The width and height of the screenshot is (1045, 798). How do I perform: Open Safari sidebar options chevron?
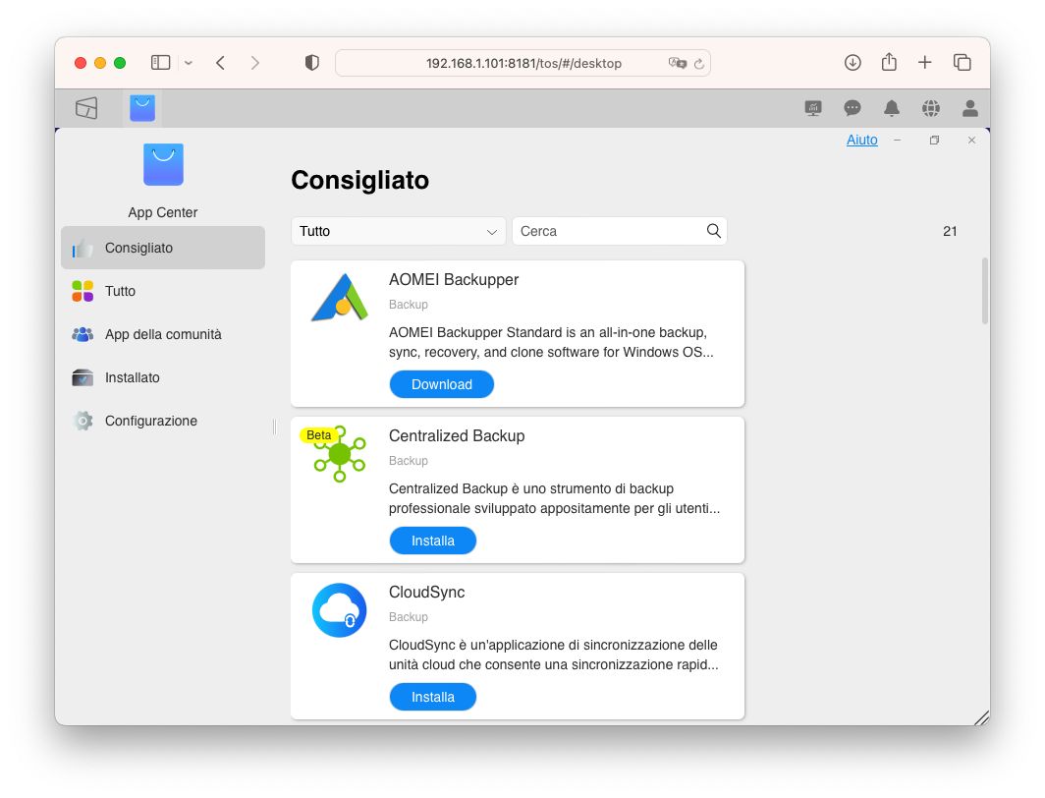click(x=189, y=63)
